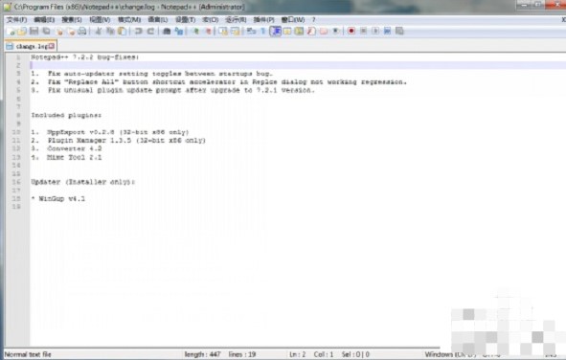
Task: Open the 宏(O) Macro menu
Action: pyautogui.click(x=211, y=19)
